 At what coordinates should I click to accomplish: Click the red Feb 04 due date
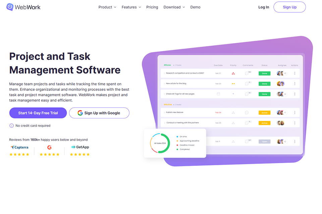click(x=218, y=113)
